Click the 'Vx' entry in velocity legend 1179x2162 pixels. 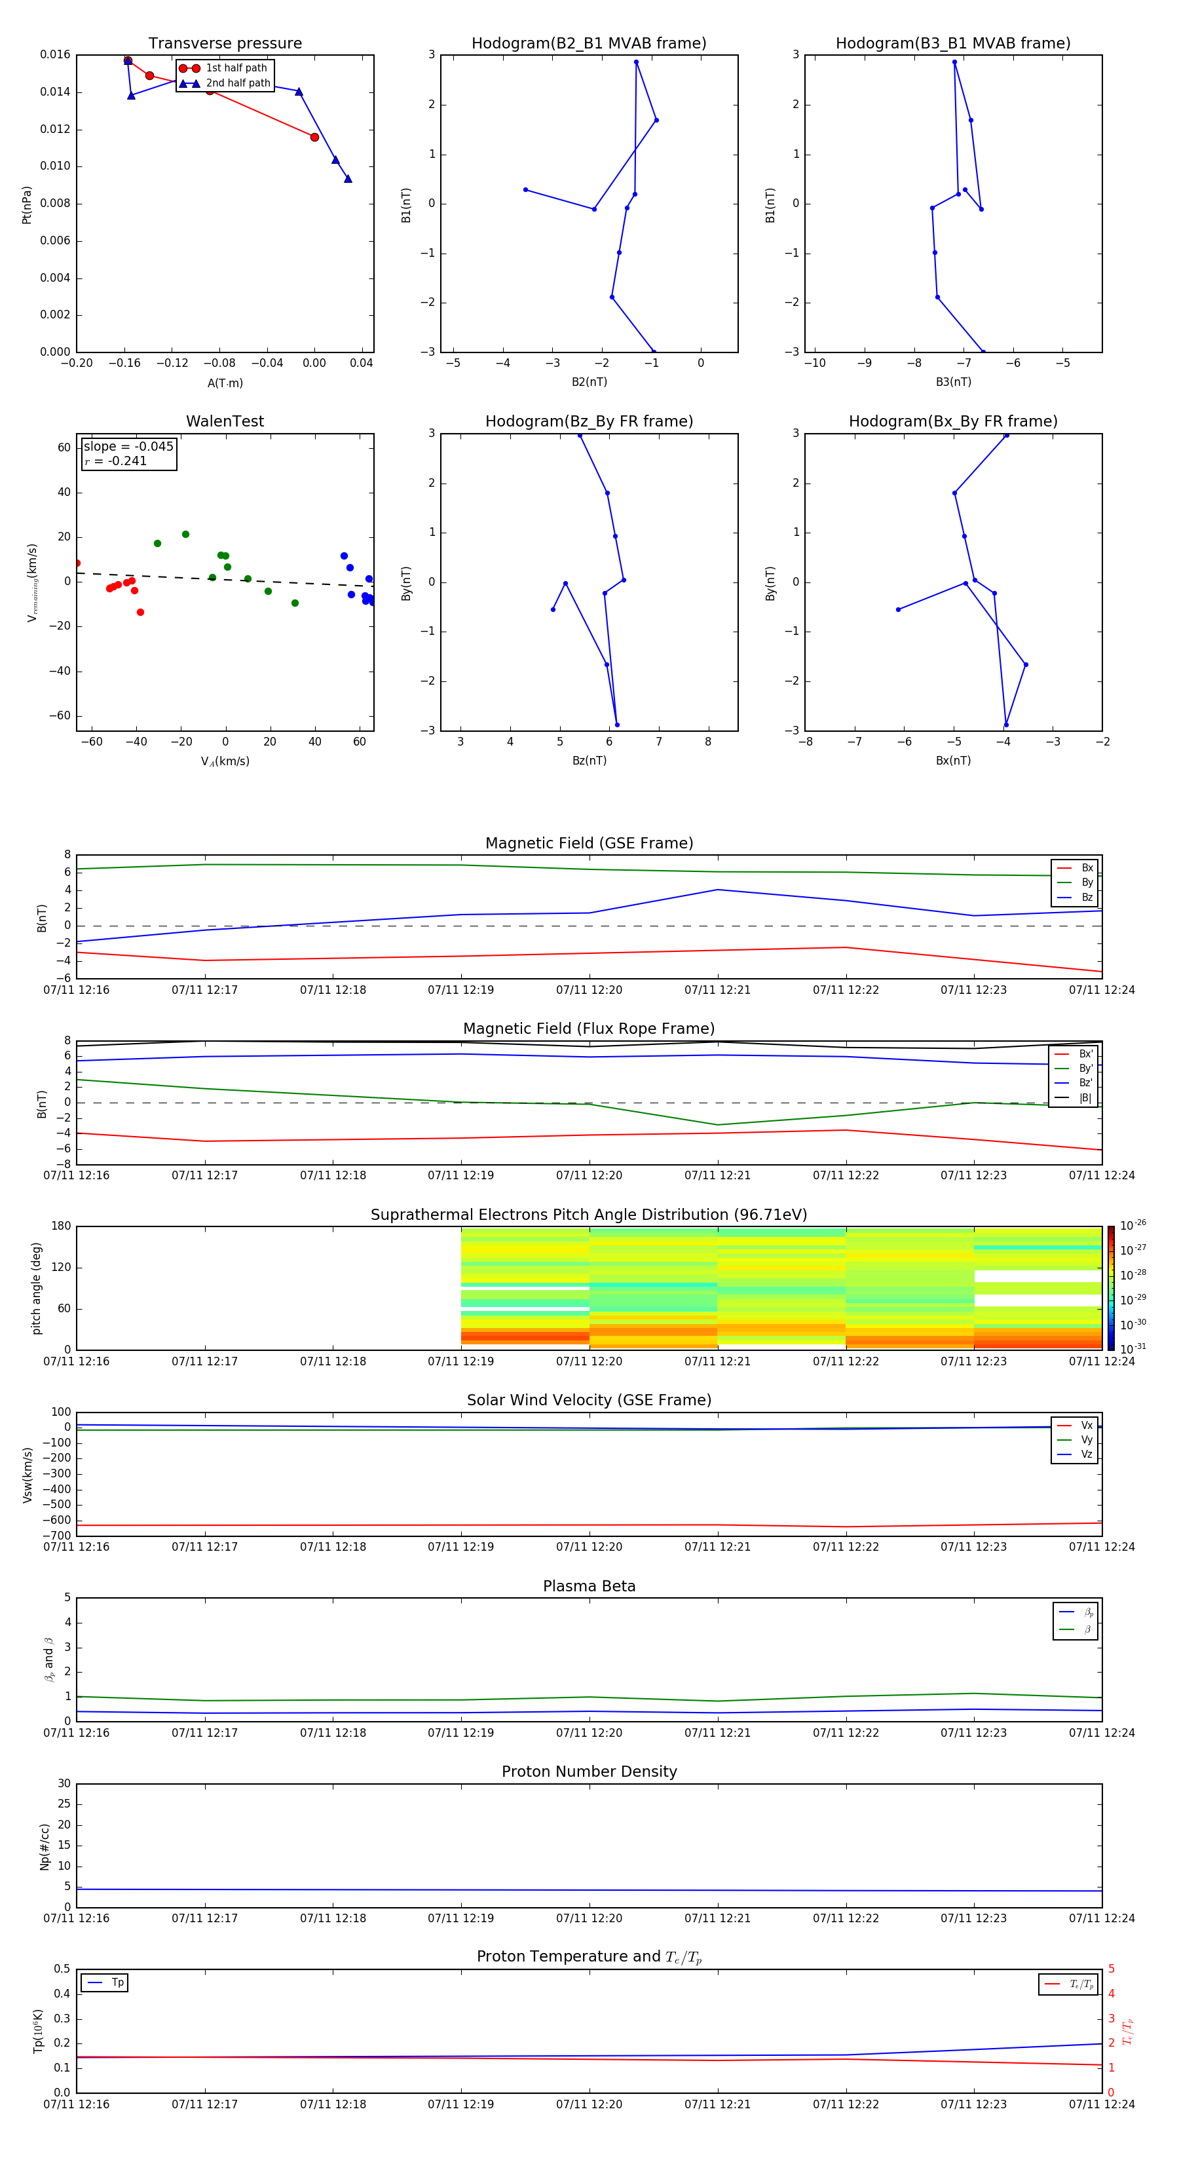(x=1076, y=1426)
